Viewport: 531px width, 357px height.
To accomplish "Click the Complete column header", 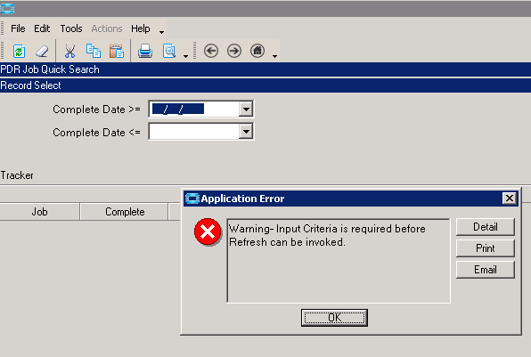I will pyautogui.click(x=125, y=212).
